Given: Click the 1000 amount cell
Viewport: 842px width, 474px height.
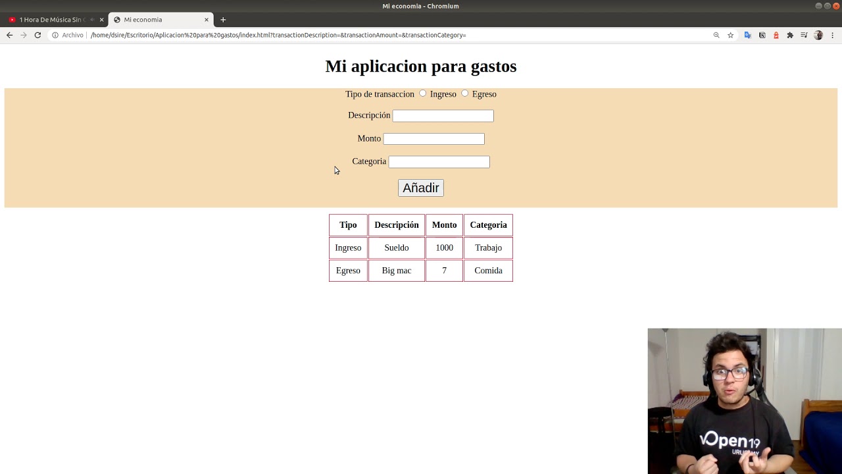Looking at the screenshot, I should point(444,248).
